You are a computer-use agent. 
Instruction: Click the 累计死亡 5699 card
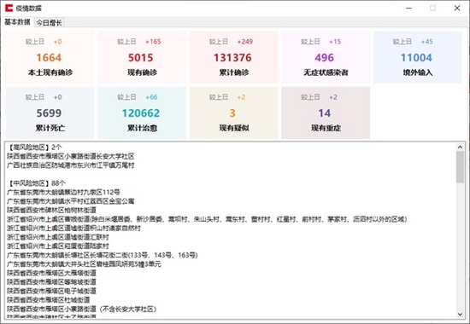coord(50,113)
